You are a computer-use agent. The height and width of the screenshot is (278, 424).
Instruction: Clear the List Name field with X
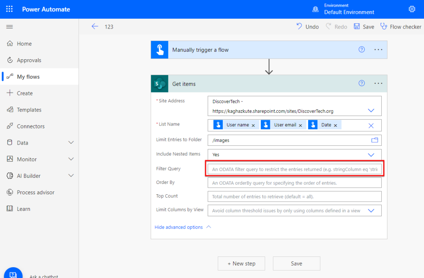[x=371, y=126]
